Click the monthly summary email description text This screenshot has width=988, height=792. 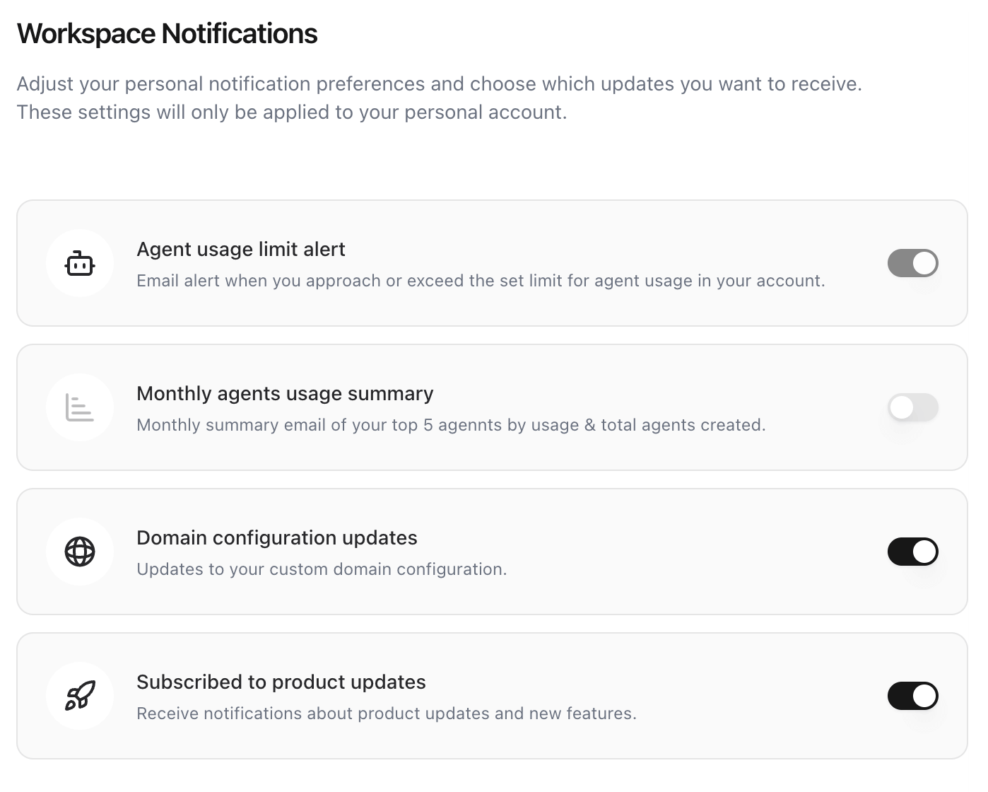pyautogui.click(x=451, y=426)
